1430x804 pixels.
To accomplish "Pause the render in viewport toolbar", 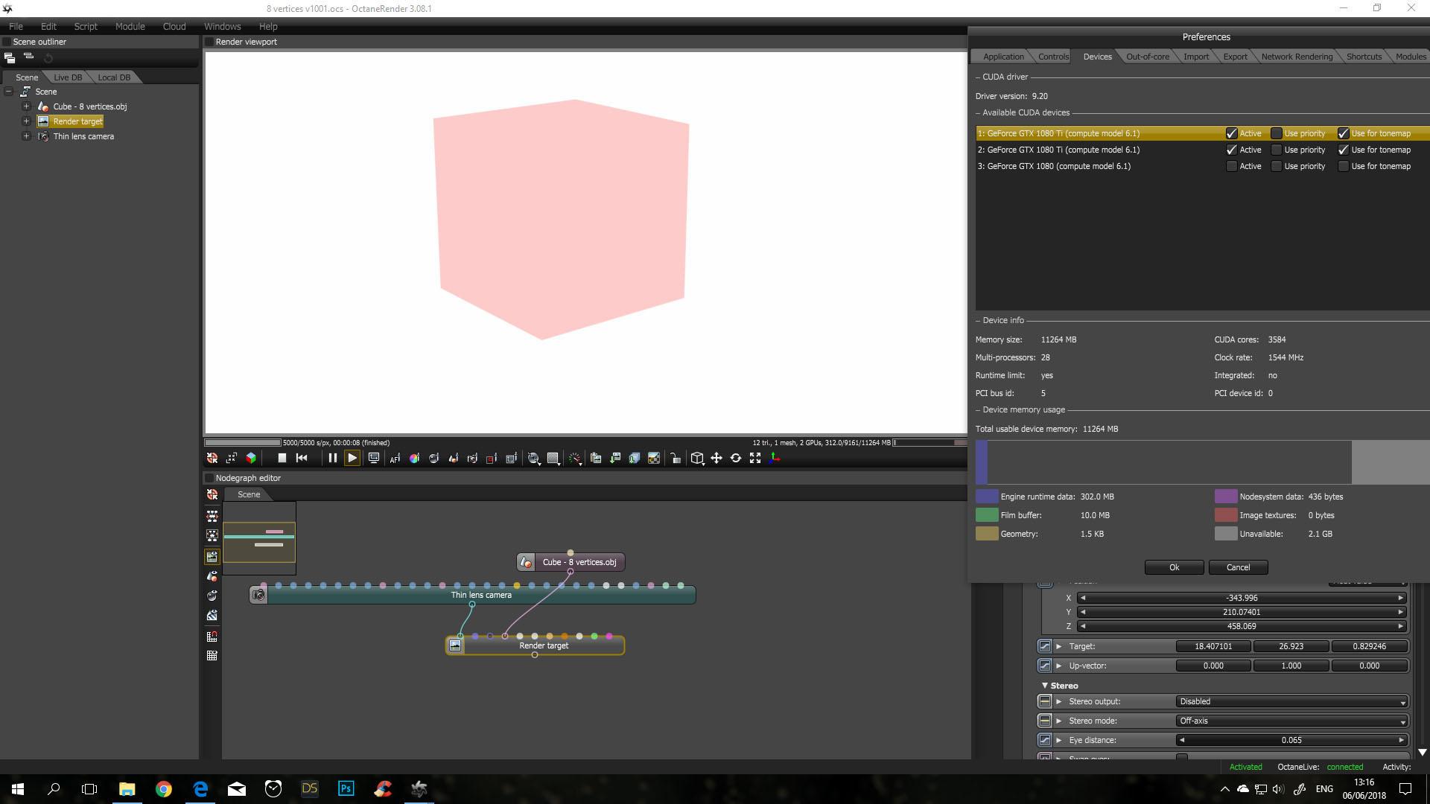I will coord(332,459).
